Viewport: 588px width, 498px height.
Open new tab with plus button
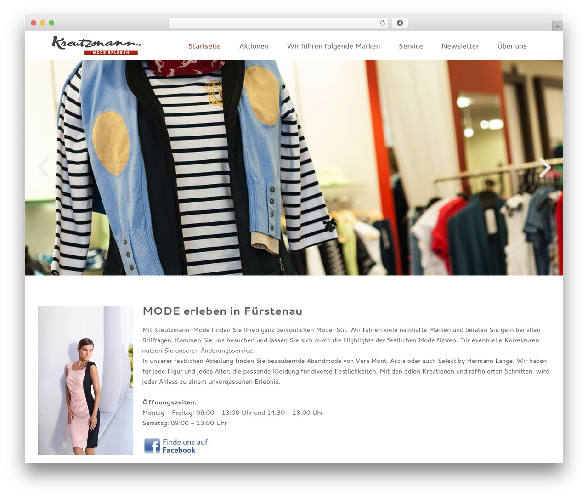558,26
